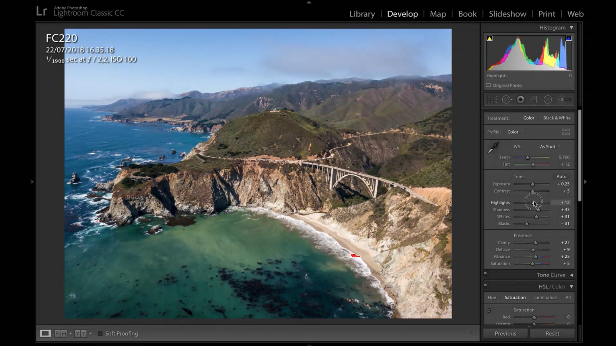Switch HSL panel to All tab
Viewport: 616px width, 346px height.
click(568, 298)
